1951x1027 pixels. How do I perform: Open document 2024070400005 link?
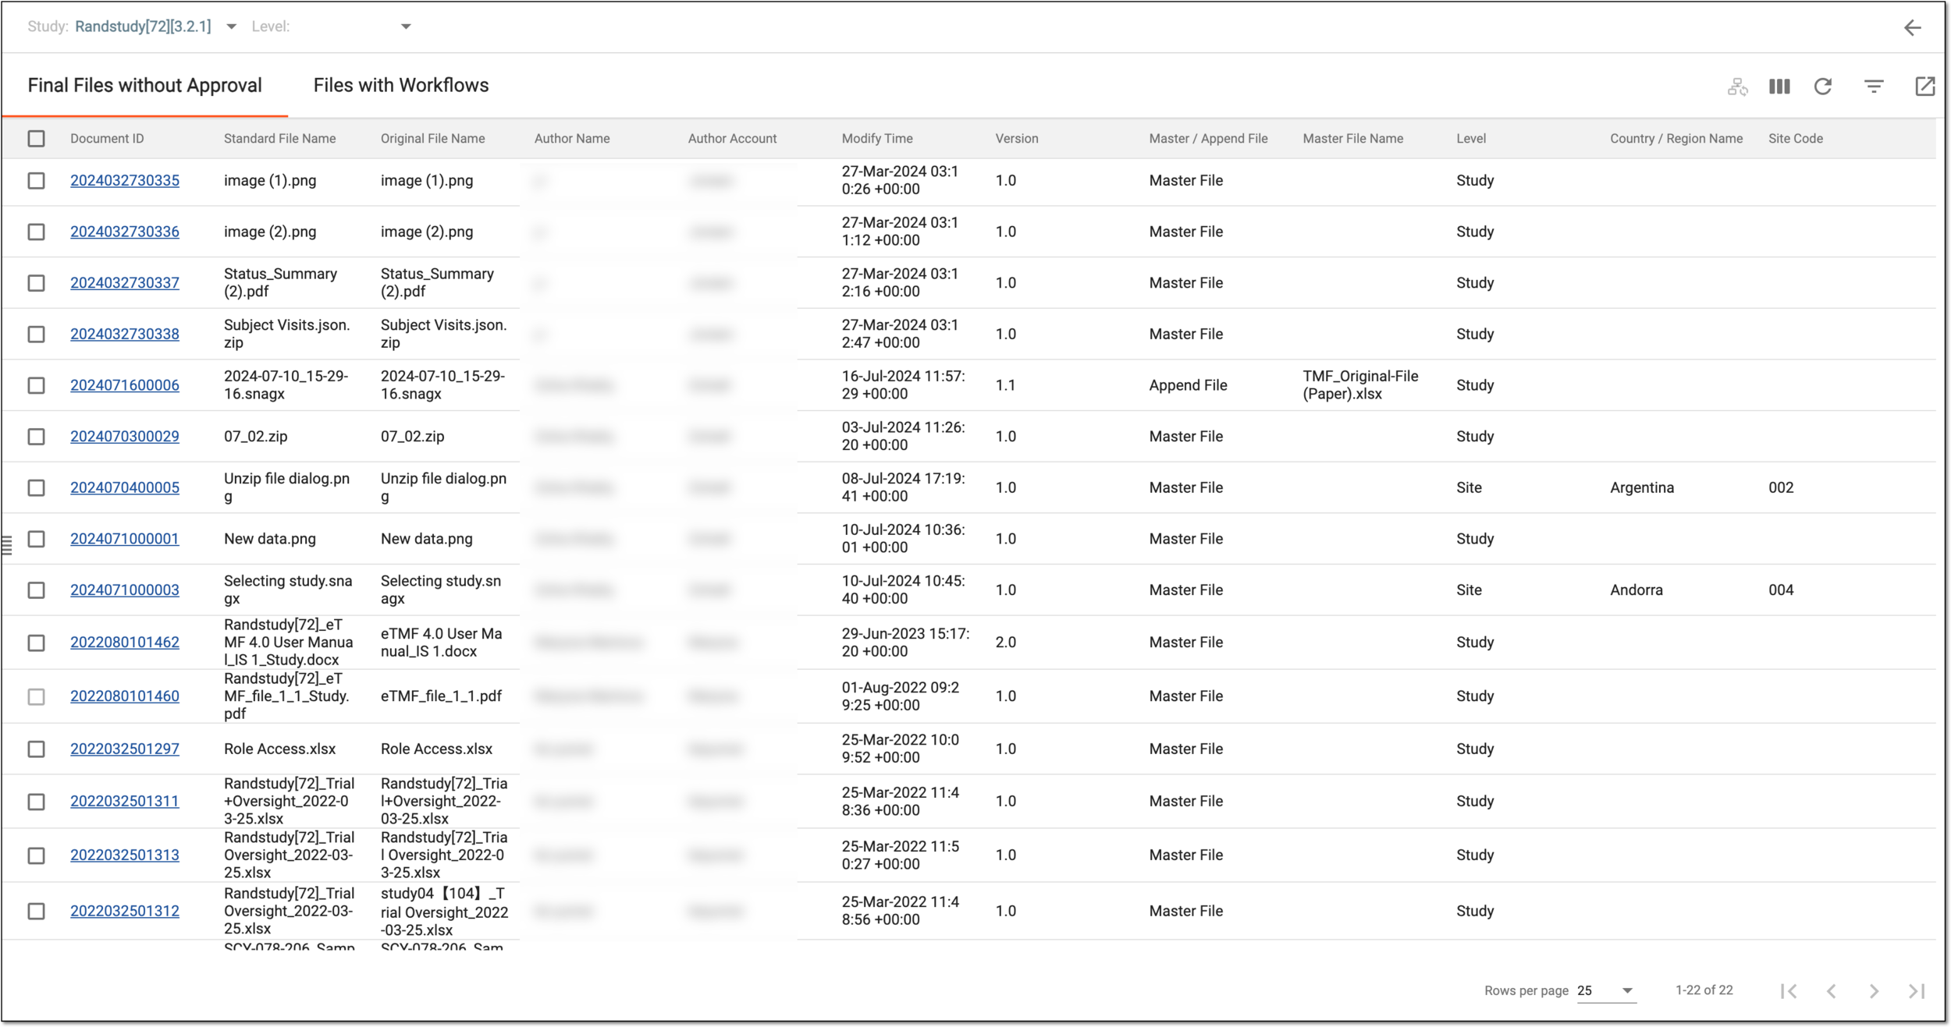point(125,488)
